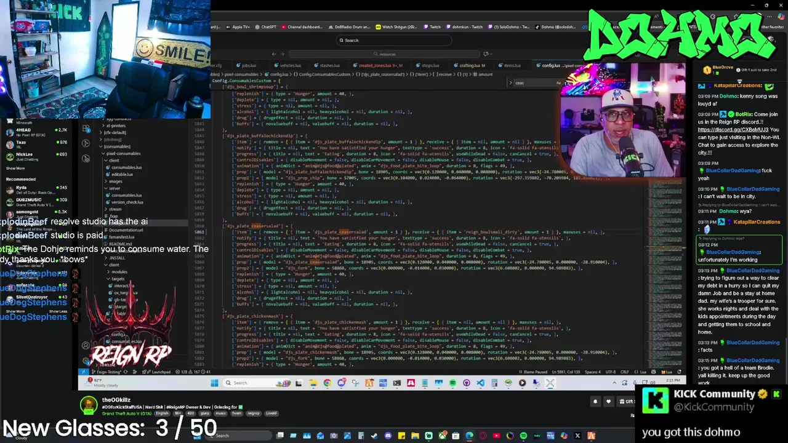Click theOGKillz channel avatar
The width and height of the screenshot is (788, 443).
[89, 406]
